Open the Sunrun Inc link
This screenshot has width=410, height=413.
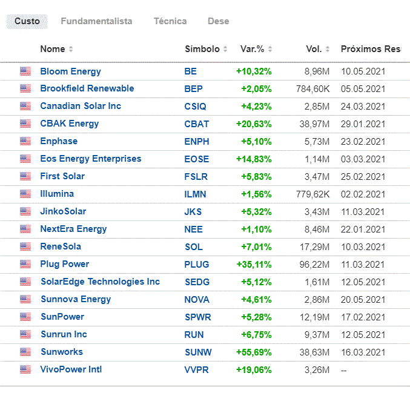pyautogui.click(x=64, y=334)
